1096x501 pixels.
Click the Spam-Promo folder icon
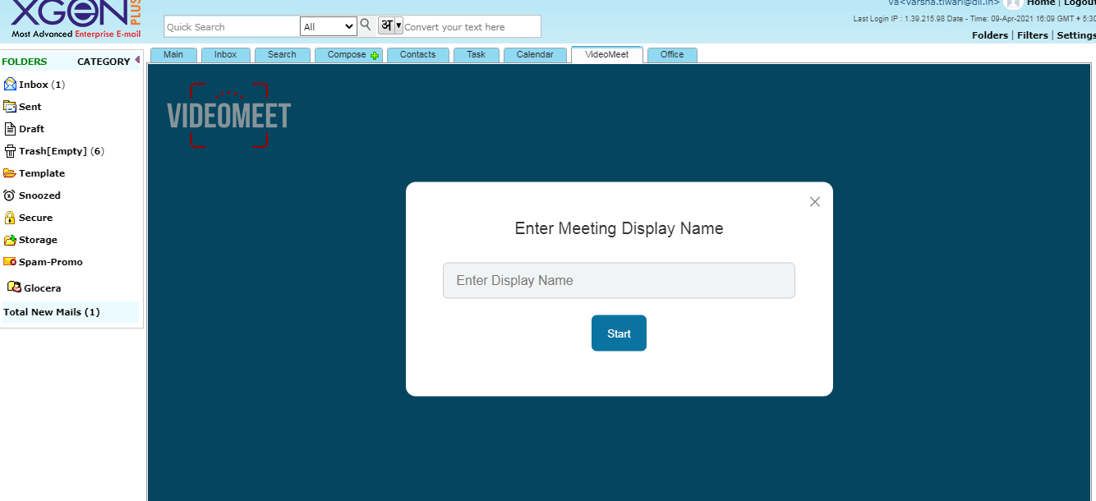(10, 261)
